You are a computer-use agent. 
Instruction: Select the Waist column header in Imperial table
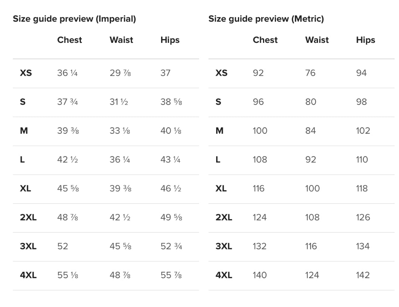tap(121, 40)
